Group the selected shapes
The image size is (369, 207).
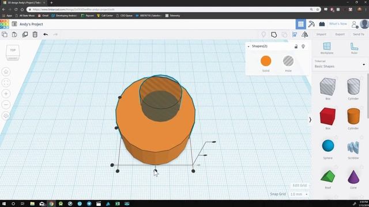pyautogui.click(x=274, y=34)
